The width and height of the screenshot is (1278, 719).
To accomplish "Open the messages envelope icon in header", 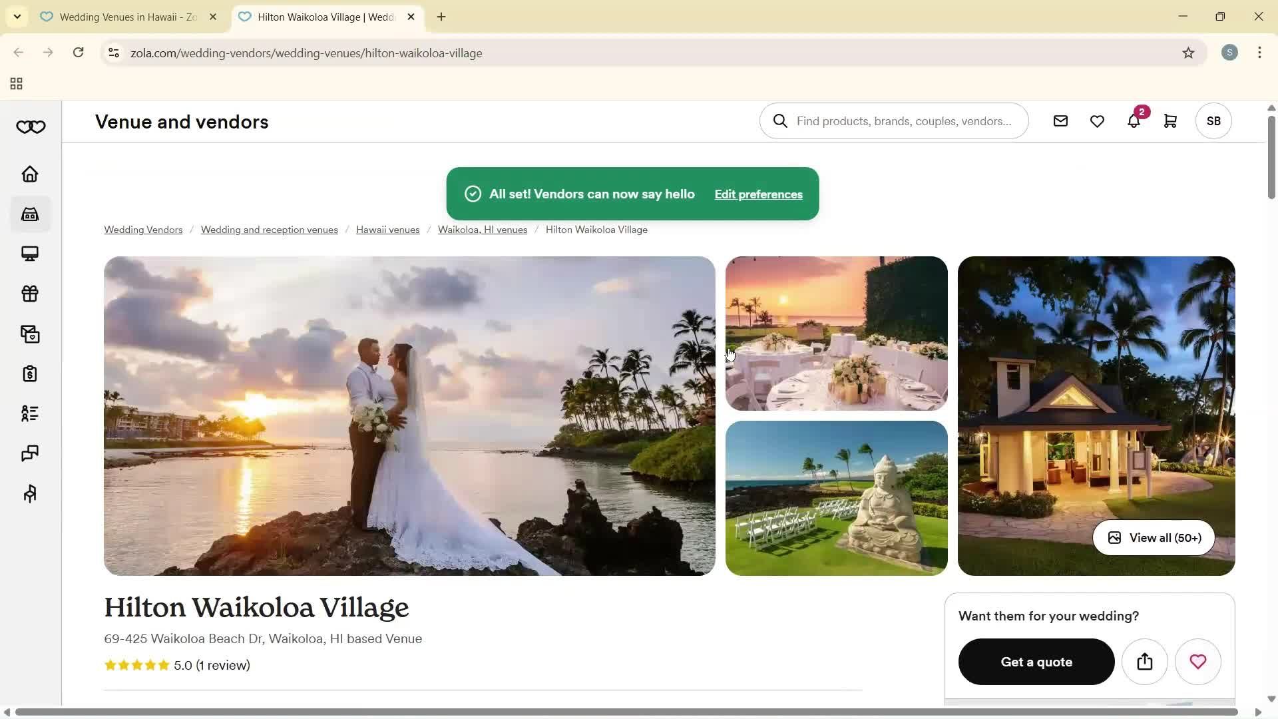I will (1060, 121).
